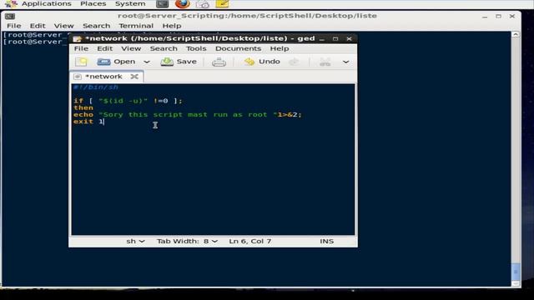The height and width of the screenshot is (300, 534).
Task: Click the terminal scrollbar thumb
Action: click(516, 272)
